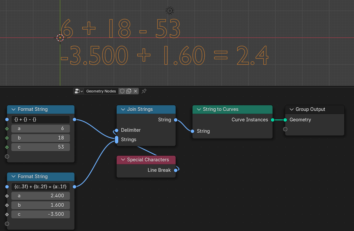Click the green socket beside c 53
The height and width of the screenshot is (231, 354).
[7, 147]
